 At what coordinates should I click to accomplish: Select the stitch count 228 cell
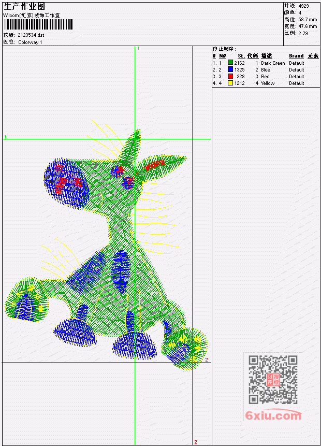pyautogui.click(x=241, y=77)
